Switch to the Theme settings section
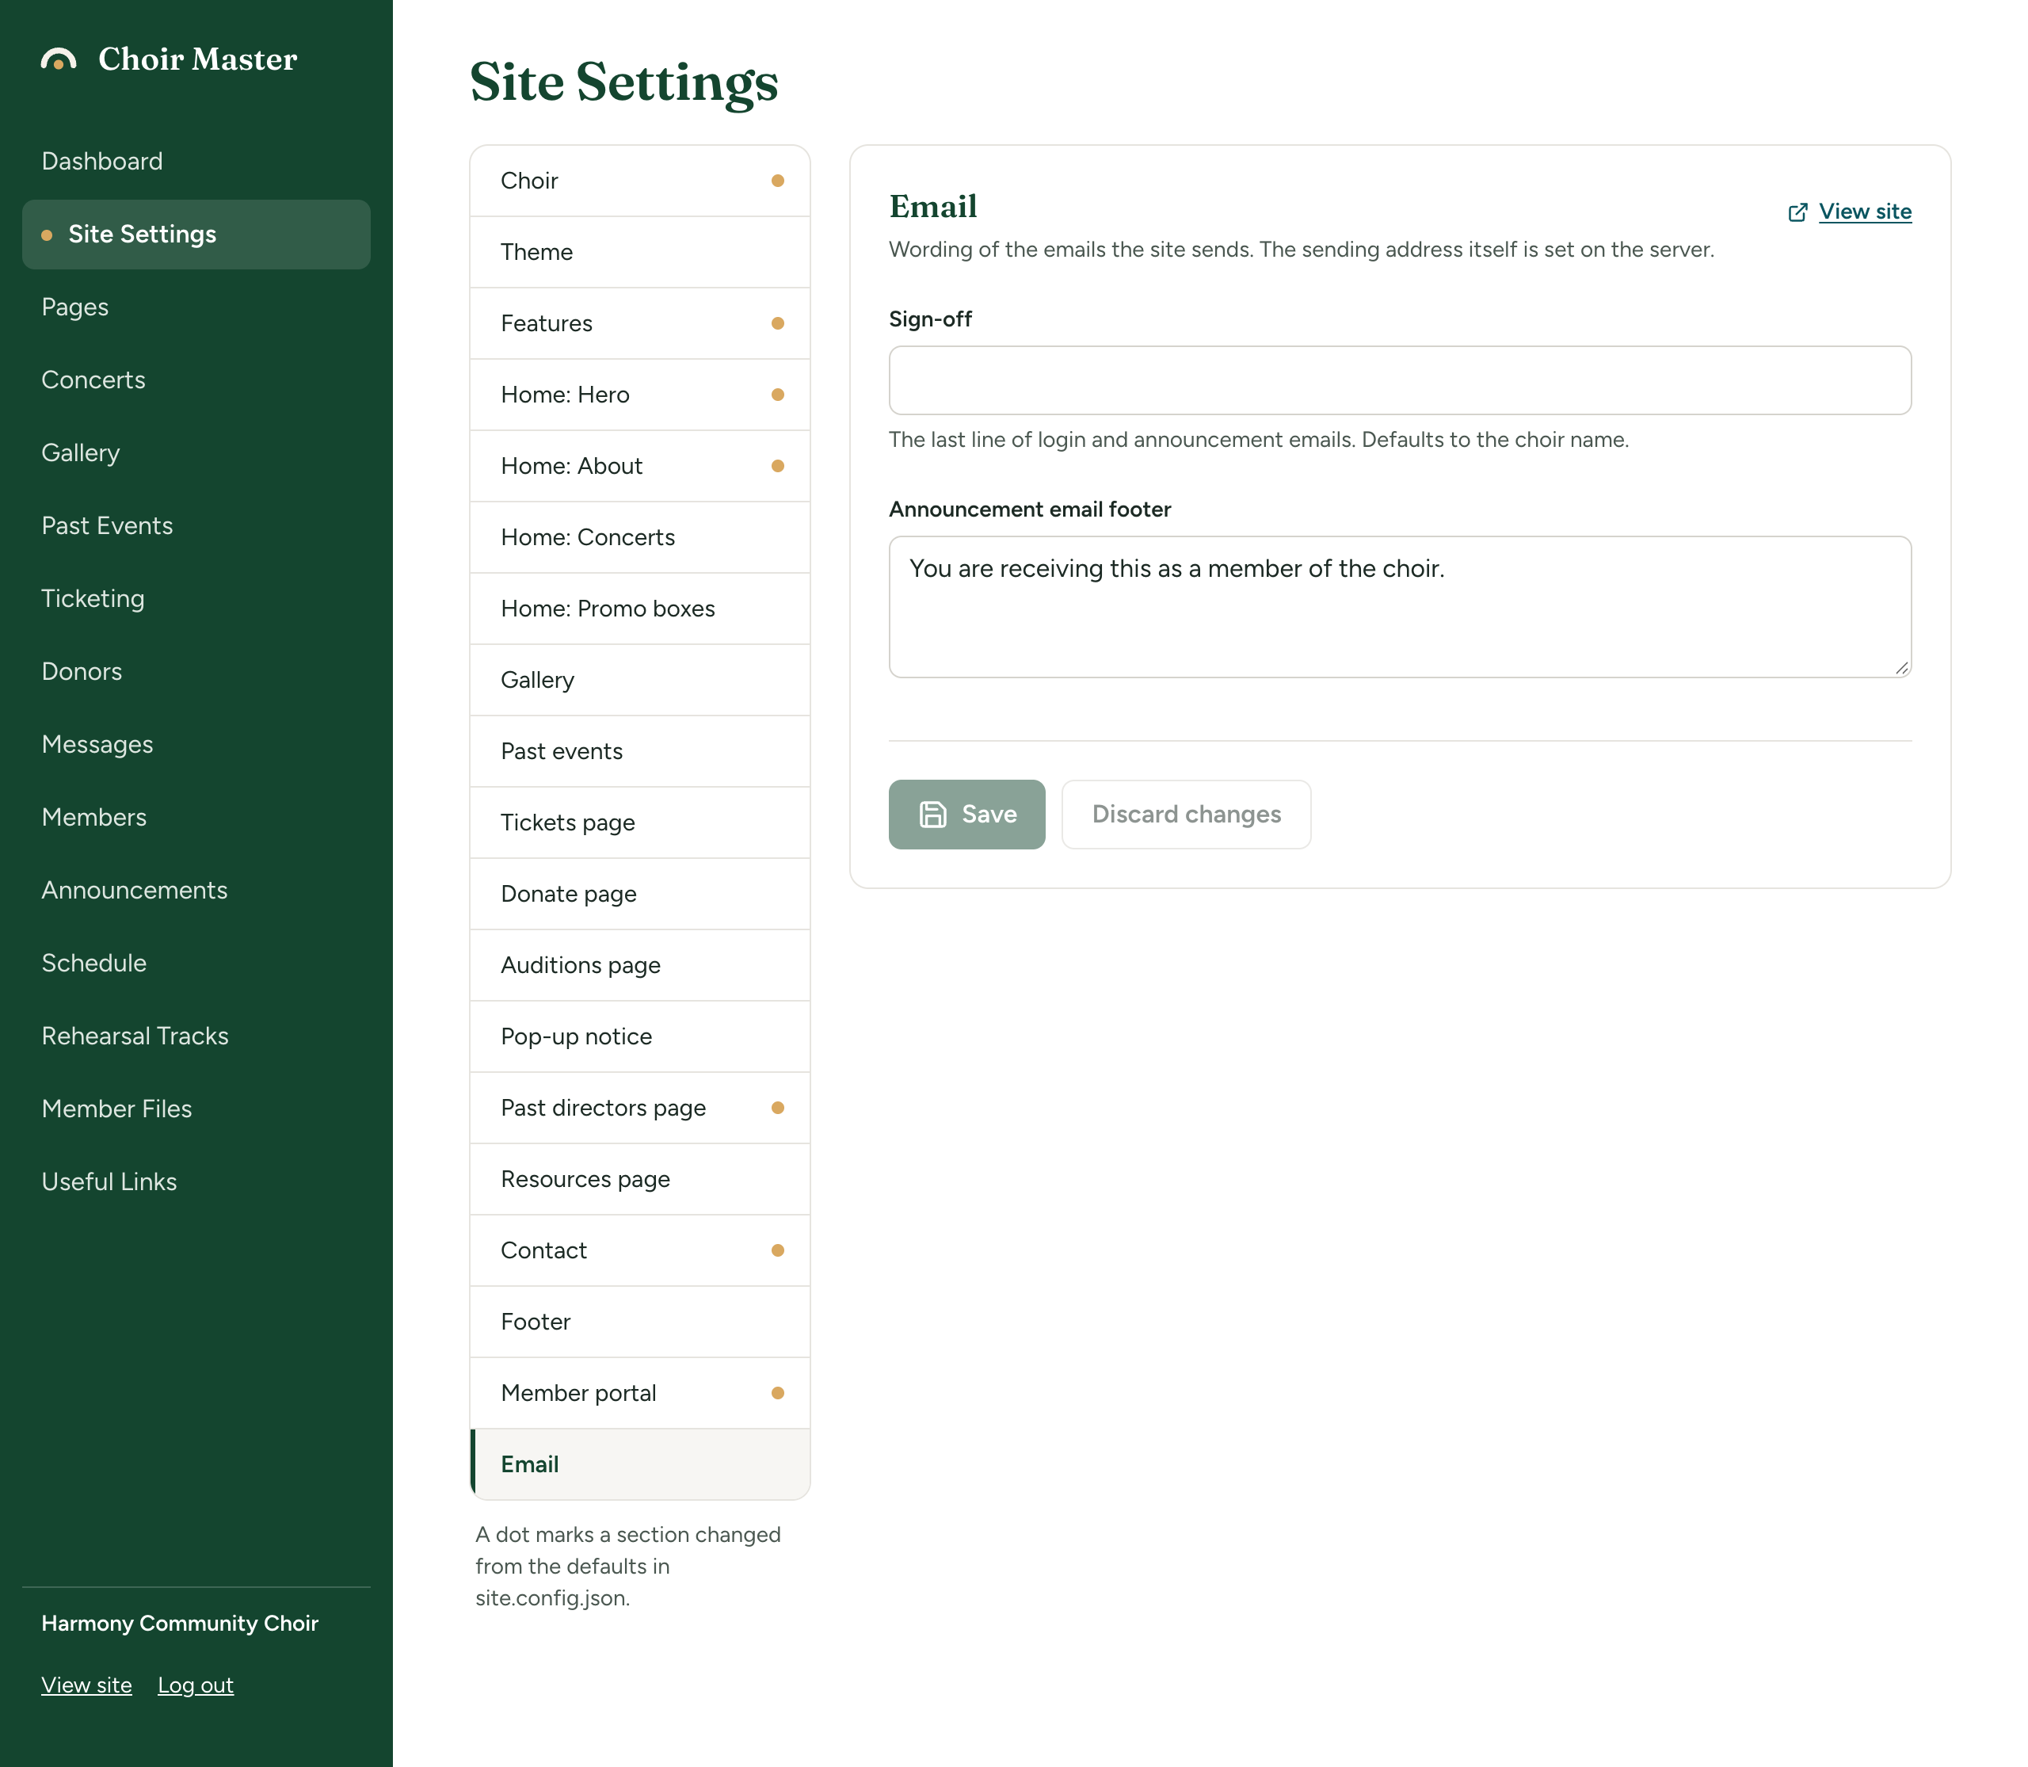This screenshot has width=2028, height=1767. coord(640,253)
